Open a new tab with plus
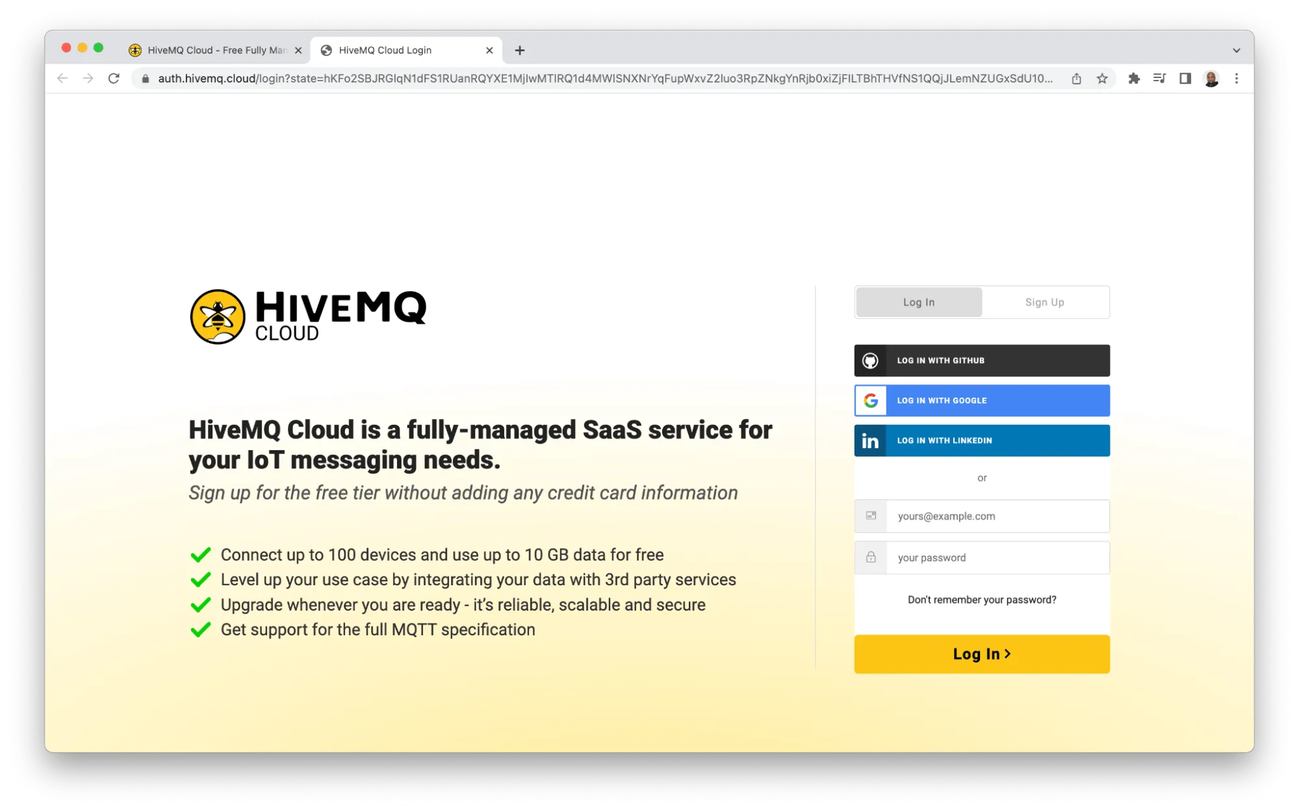 click(520, 50)
